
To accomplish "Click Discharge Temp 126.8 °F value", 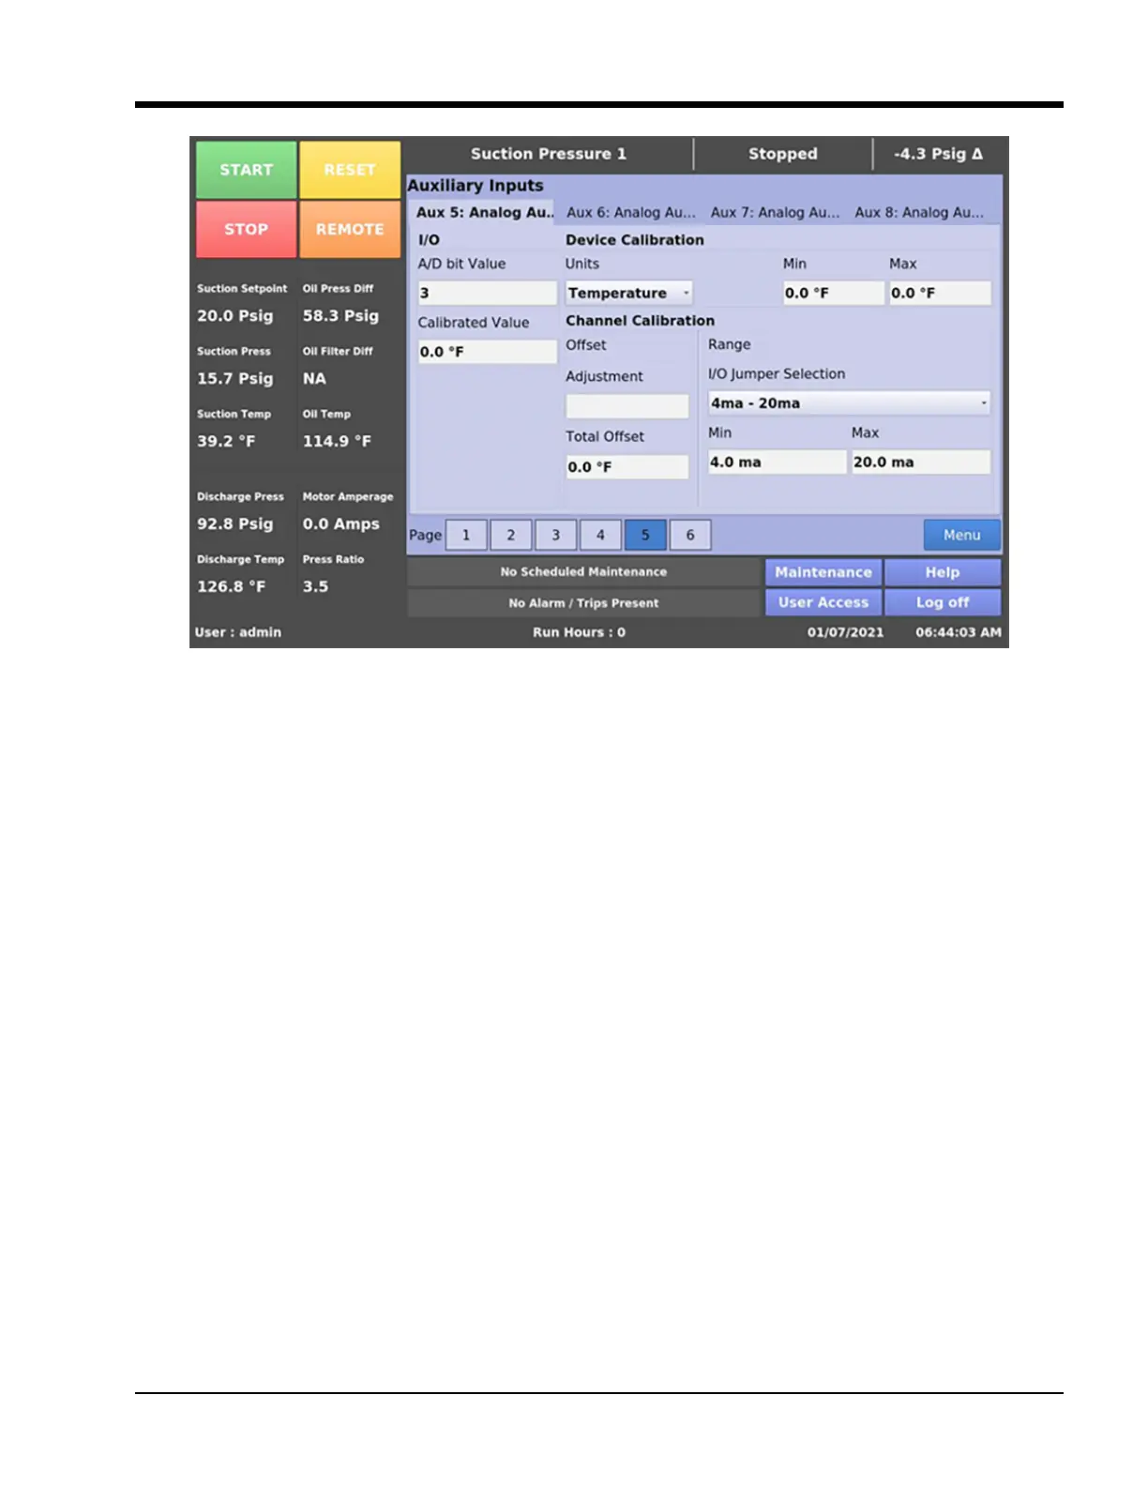I will (232, 586).
